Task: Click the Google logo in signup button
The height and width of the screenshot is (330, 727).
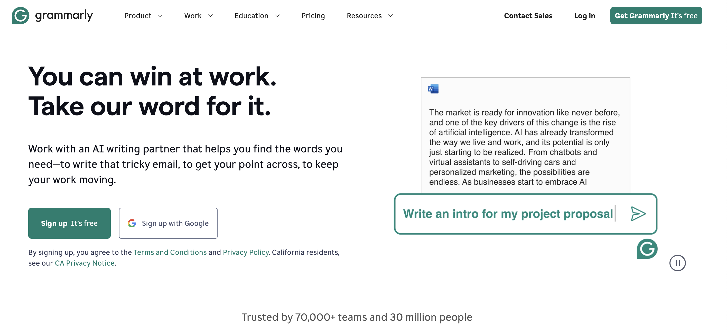Action: click(132, 223)
